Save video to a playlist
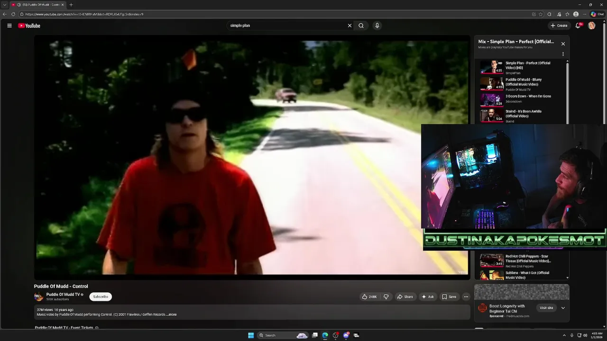This screenshot has width=607, height=341. point(449,297)
